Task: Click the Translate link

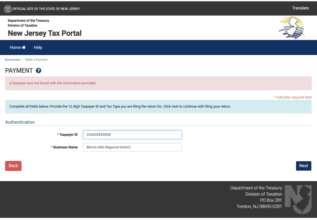Action: (301, 8)
